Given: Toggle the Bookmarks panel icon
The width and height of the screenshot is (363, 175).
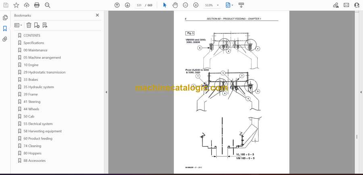Looking at the screenshot, I should pos(5,29).
